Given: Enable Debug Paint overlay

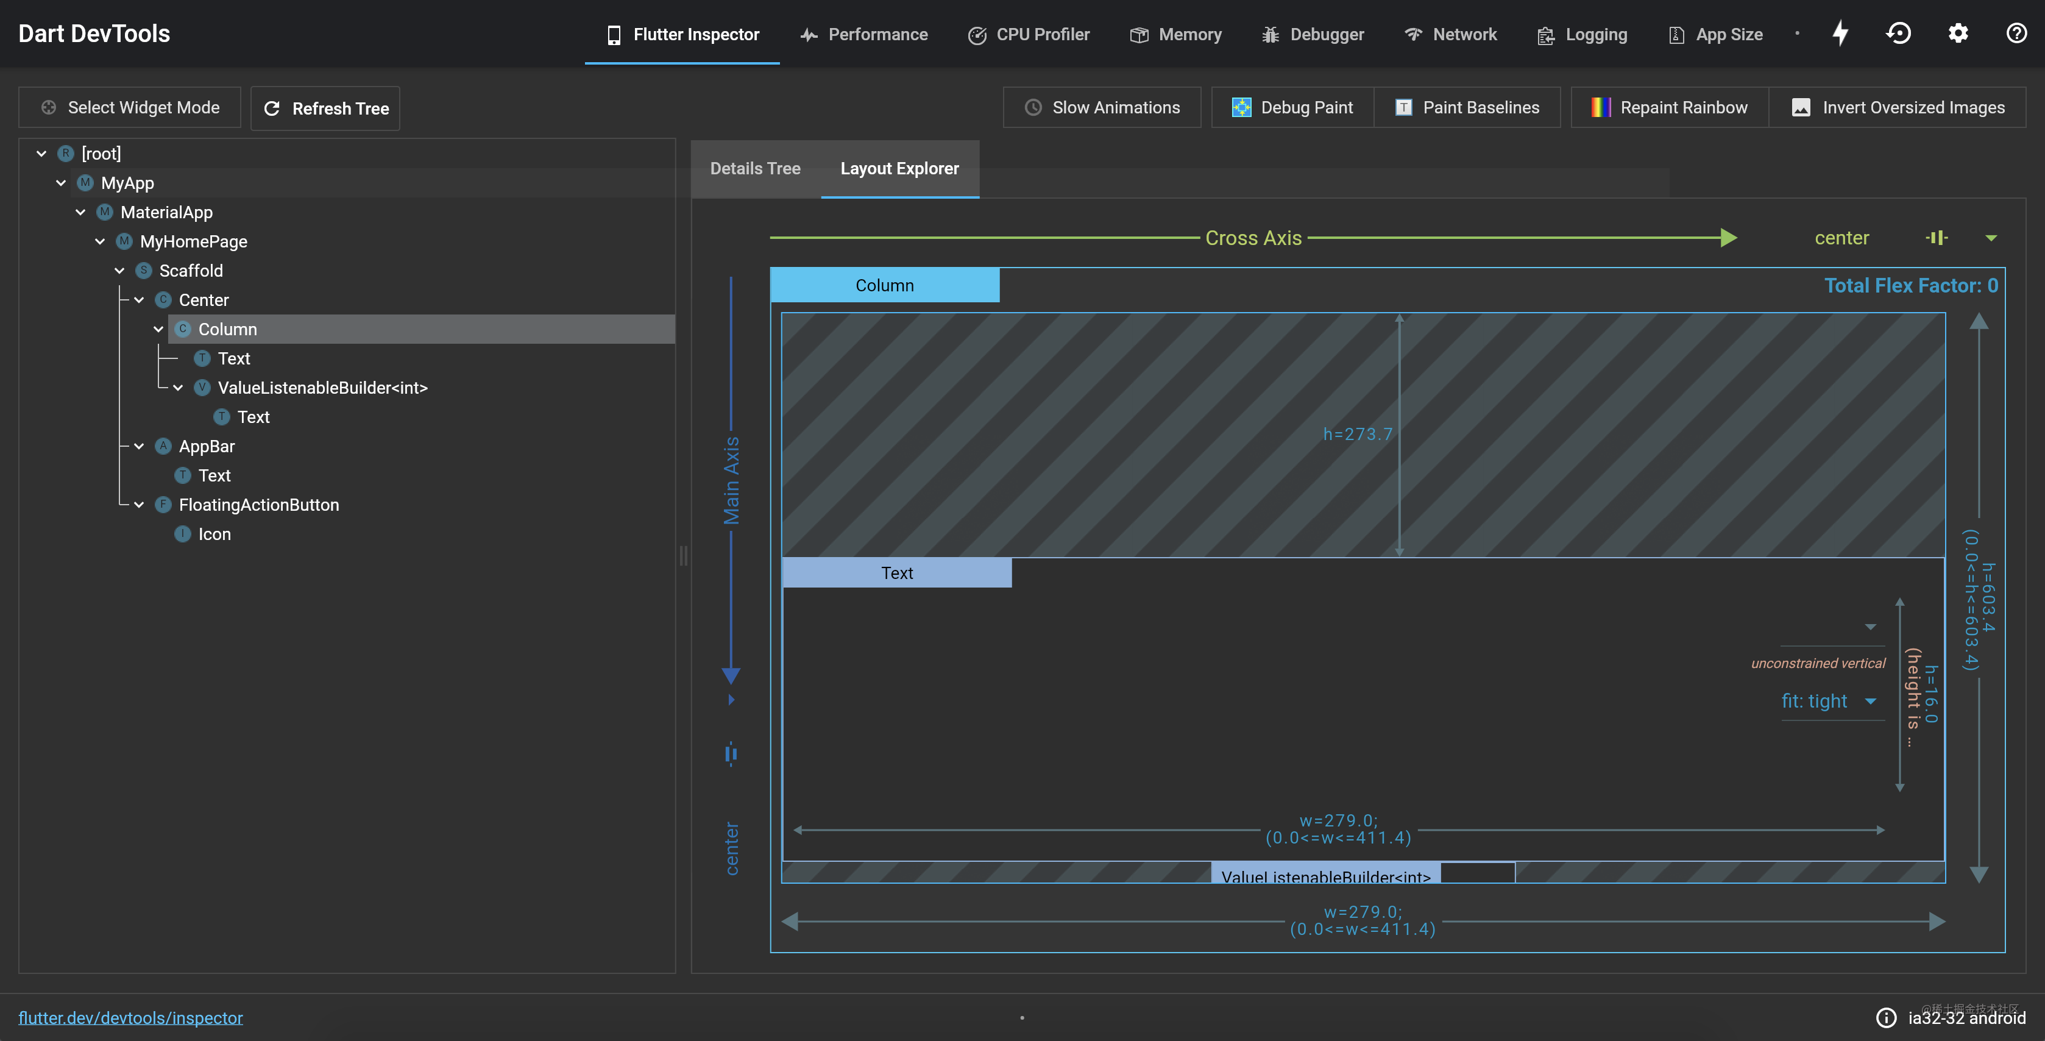Looking at the screenshot, I should click(1292, 107).
